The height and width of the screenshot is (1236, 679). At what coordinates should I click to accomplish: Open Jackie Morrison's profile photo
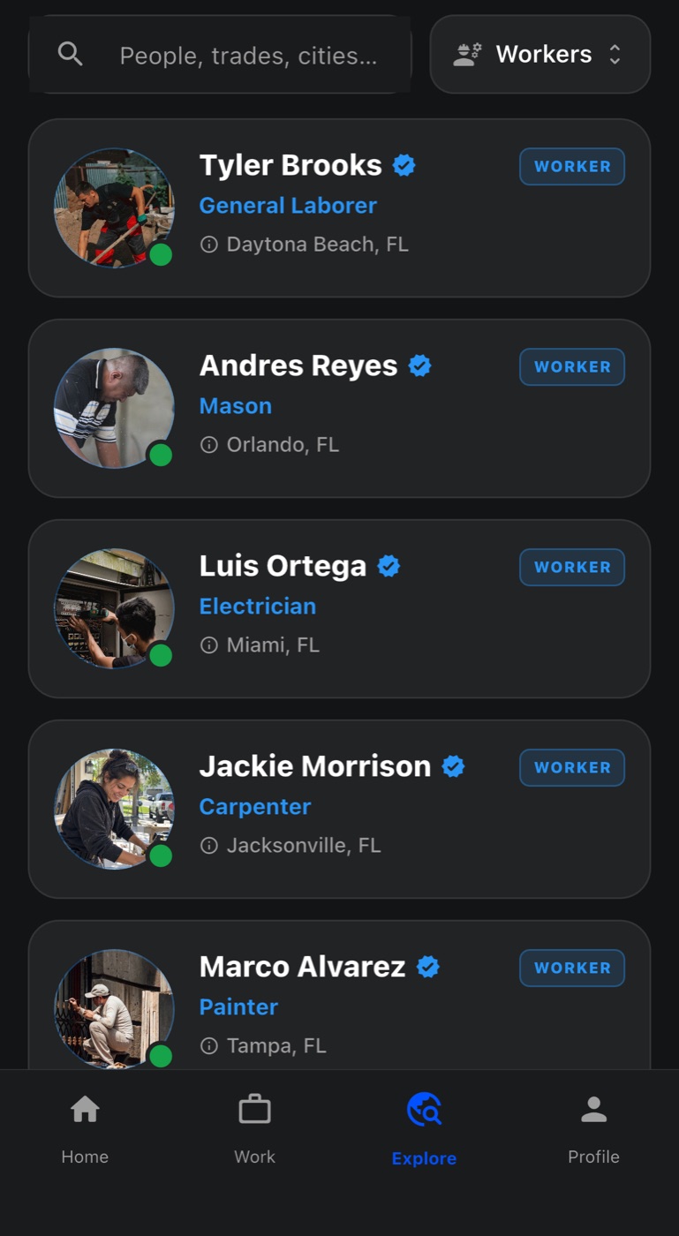[x=114, y=809]
